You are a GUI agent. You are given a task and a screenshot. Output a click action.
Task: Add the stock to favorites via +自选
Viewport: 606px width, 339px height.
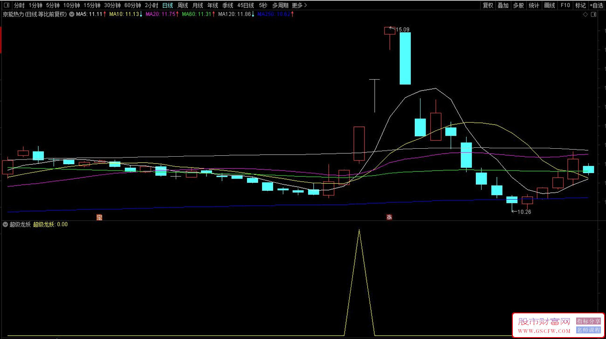pyautogui.click(x=596, y=6)
